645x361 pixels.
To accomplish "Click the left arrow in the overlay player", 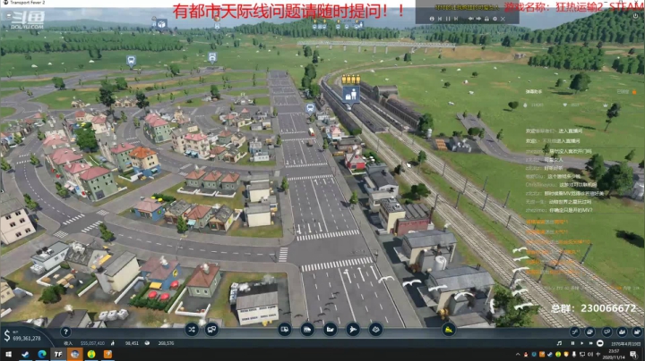I will 470,19.
